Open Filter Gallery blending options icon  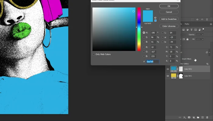click(207, 64)
